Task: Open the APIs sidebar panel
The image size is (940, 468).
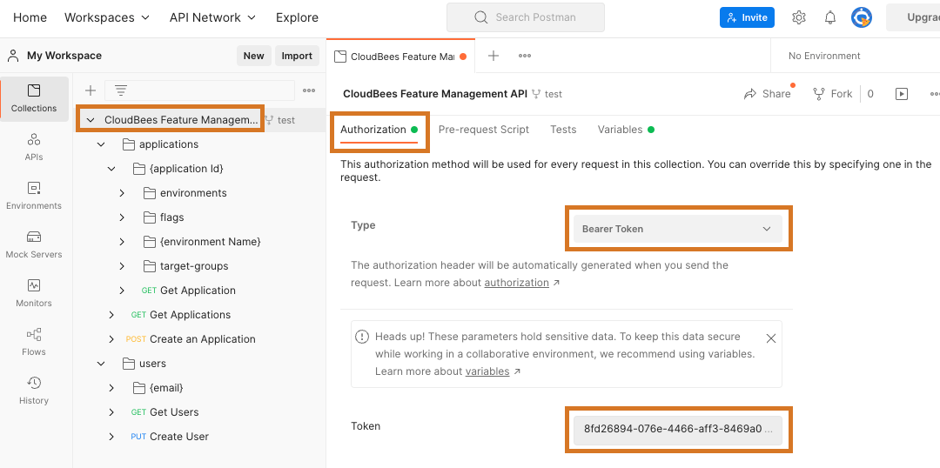Action: [34, 146]
